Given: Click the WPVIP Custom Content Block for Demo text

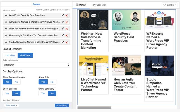Looking at the screenshot, I should (53, 10).
